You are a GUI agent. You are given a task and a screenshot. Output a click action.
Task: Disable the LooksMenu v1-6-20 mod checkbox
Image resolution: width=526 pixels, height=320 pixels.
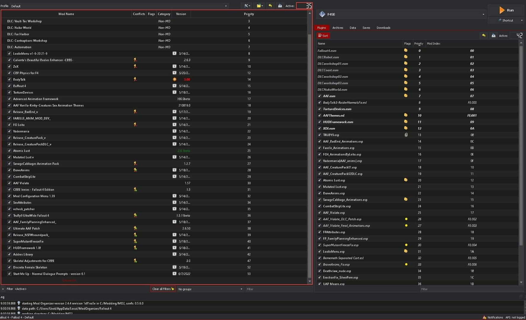(x=9, y=54)
